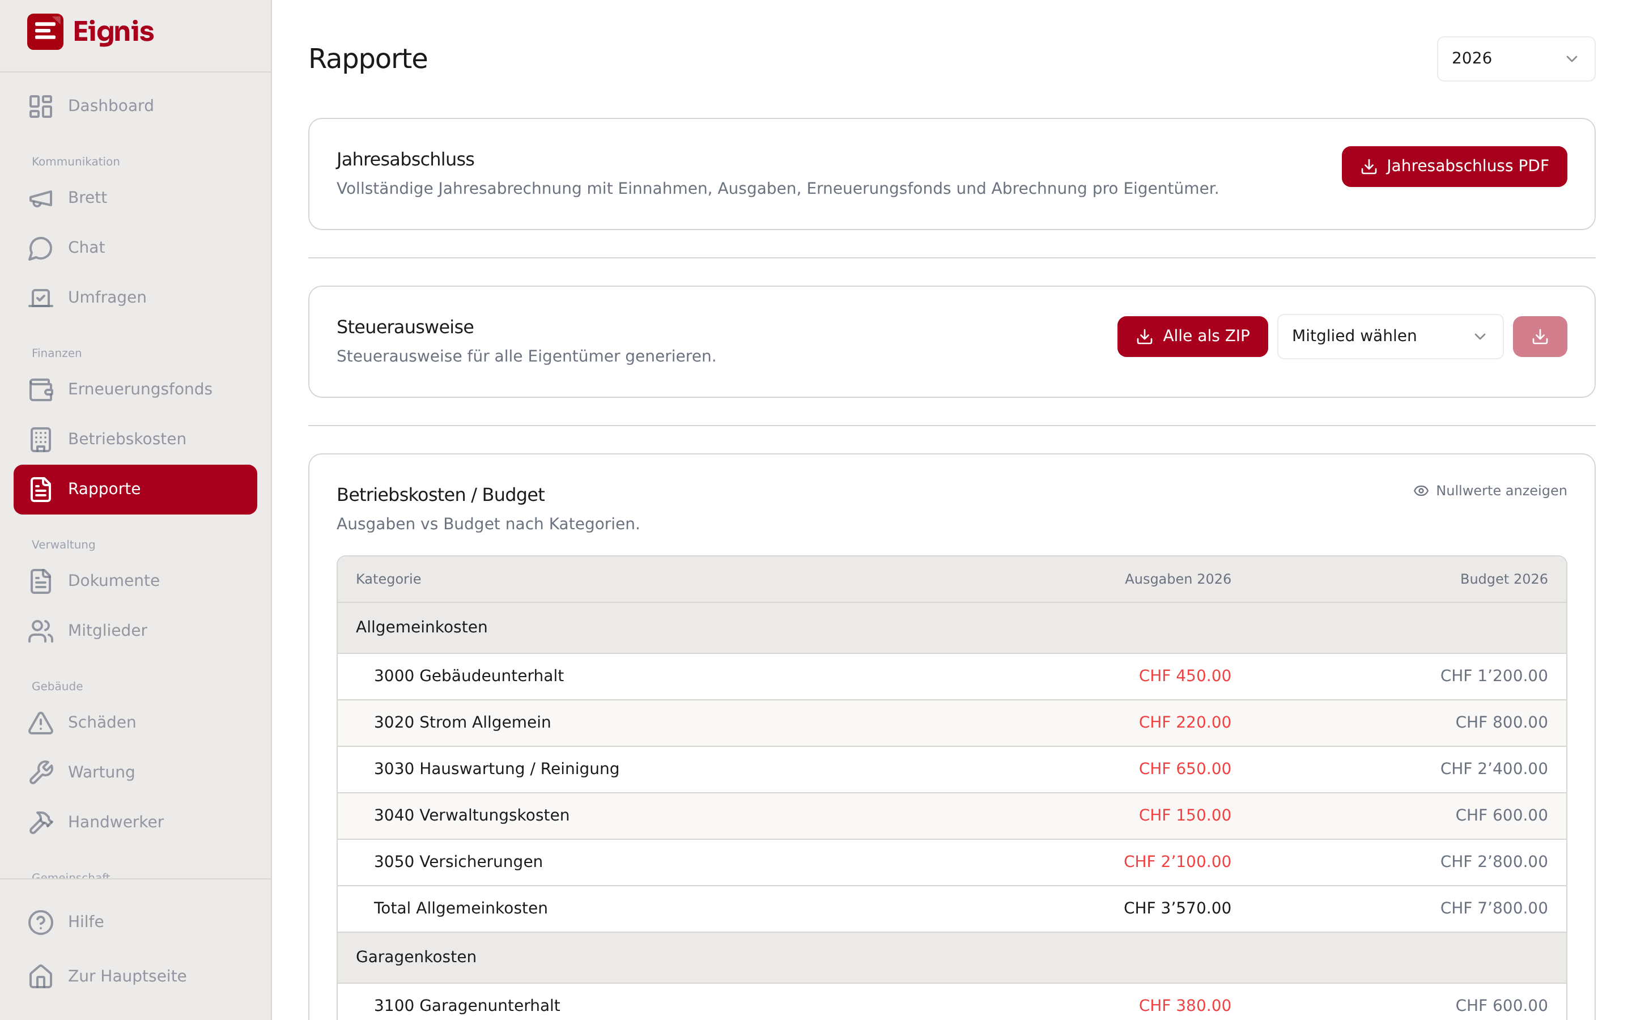Viewport: 1632px width, 1020px height.
Task: Select row 3000 Gebäudeunterhalt
Action: (951, 676)
